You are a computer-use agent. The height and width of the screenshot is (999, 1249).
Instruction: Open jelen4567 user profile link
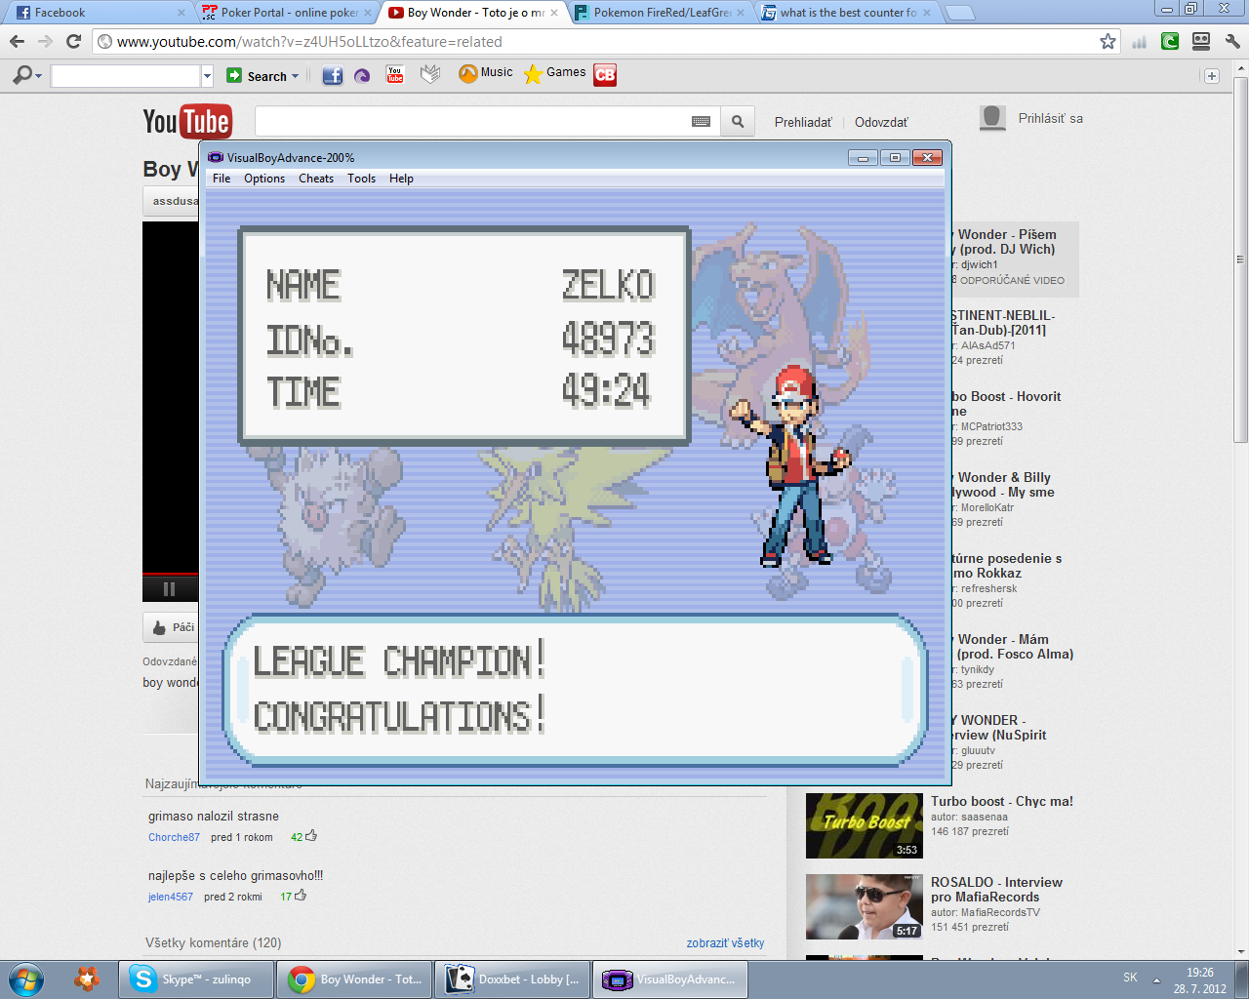(x=171, y=897)
